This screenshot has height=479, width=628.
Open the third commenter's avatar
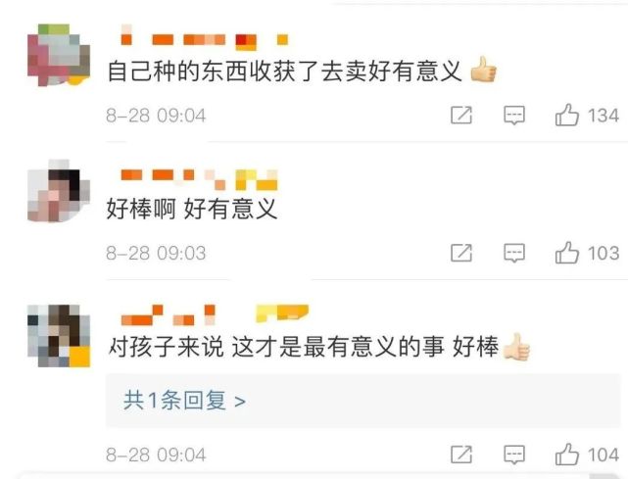pos(59,336)
